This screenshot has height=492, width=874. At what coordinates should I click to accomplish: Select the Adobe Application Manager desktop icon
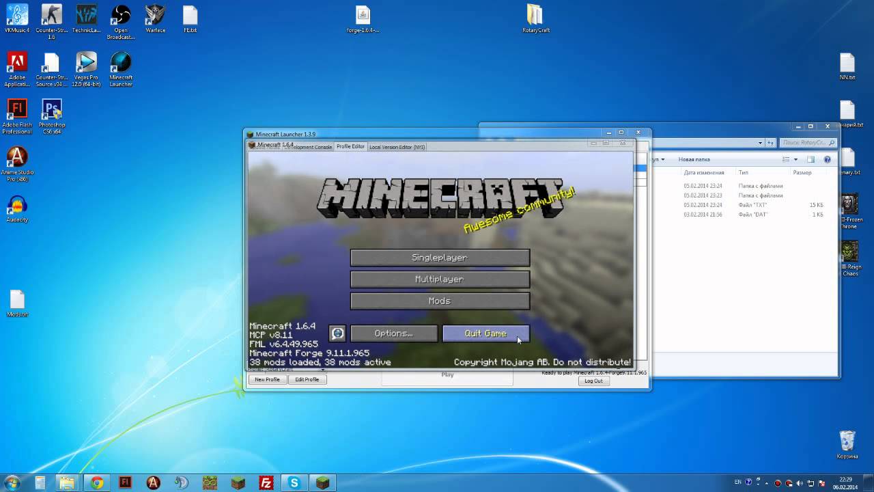17,70
